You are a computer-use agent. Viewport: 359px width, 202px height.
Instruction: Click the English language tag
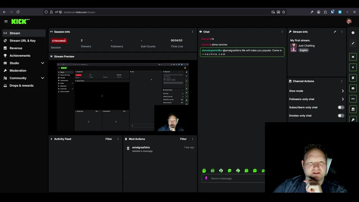click(303, 50)
